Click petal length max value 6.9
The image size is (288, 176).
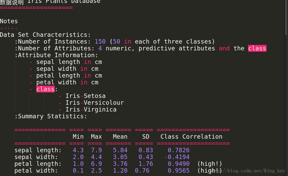(x=96, y=164)
